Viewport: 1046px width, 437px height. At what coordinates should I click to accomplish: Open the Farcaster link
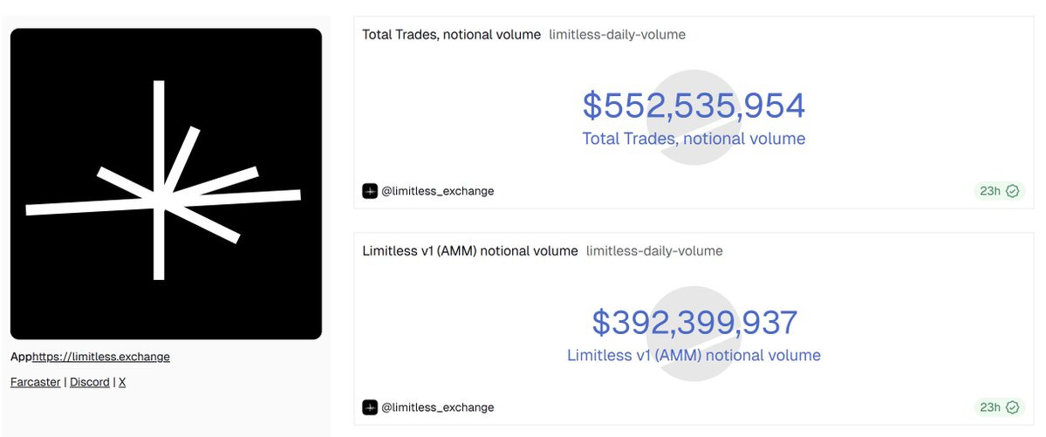tap(36, 382)
